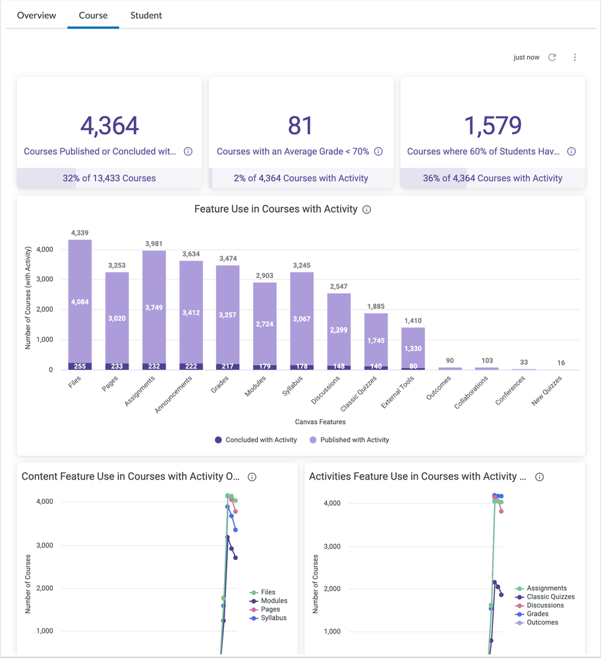Click the External Tools total label 1,410
Screen dimensions: 601x658
(x=413, y=321)
